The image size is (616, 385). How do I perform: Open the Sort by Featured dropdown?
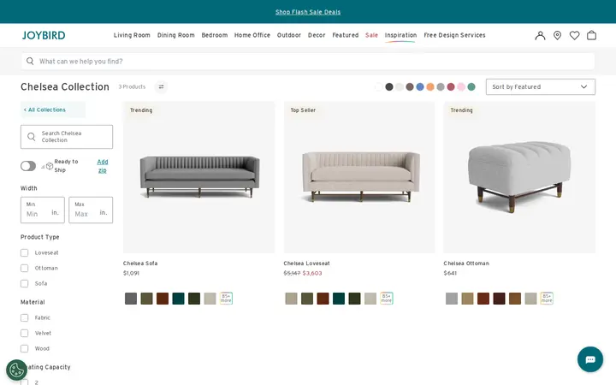point(540,86)
